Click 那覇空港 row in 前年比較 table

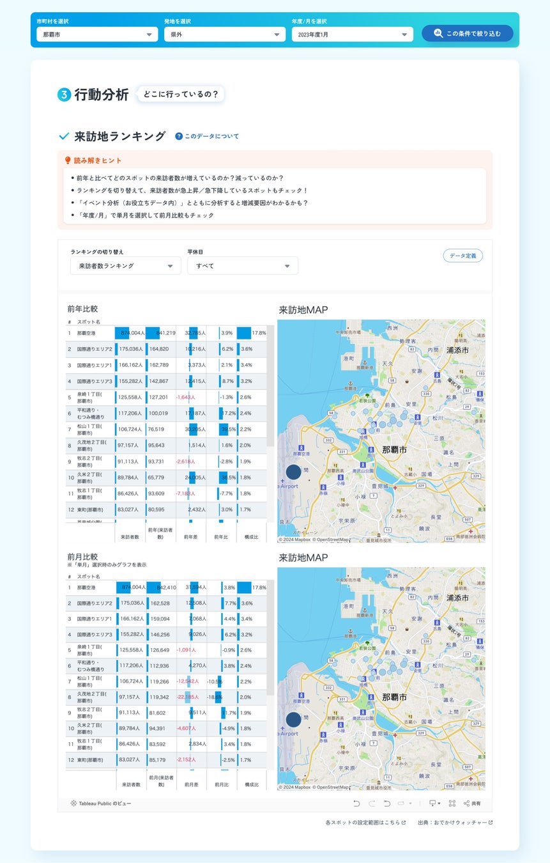[166, 333]
